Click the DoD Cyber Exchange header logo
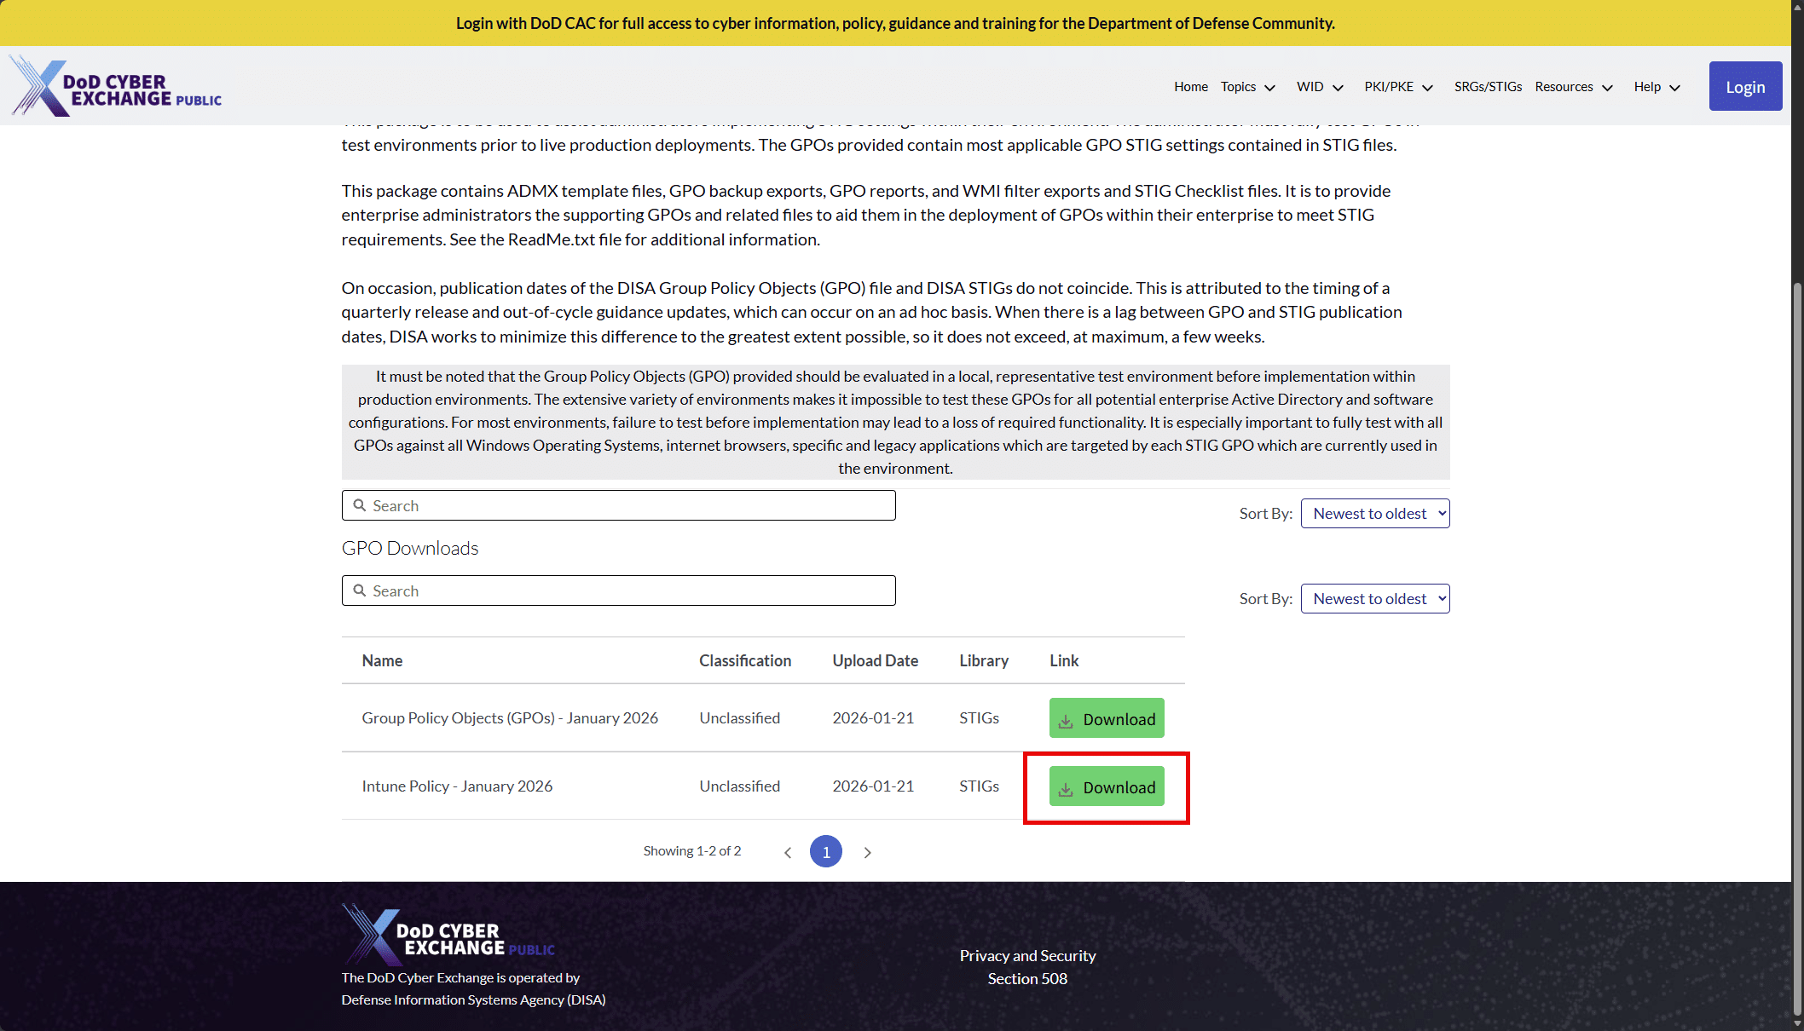 pyautogui.click(x=116, y=87)
